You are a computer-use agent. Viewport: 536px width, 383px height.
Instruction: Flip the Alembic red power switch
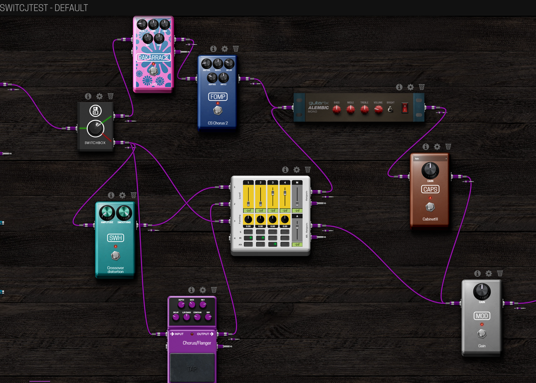coord(405,108)
